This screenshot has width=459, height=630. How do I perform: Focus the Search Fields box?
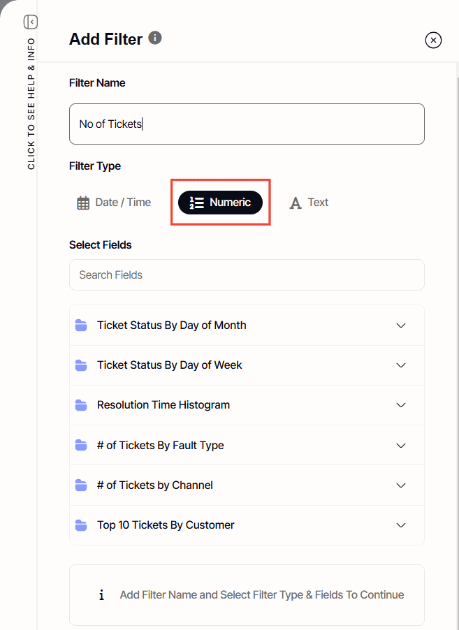coord(247,275)
